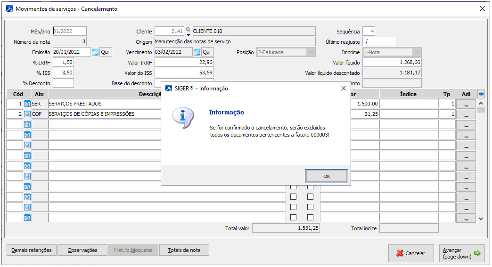Click the blue plus icon to add row
This screenshot has width=492, height=267.
pos(481,94)
